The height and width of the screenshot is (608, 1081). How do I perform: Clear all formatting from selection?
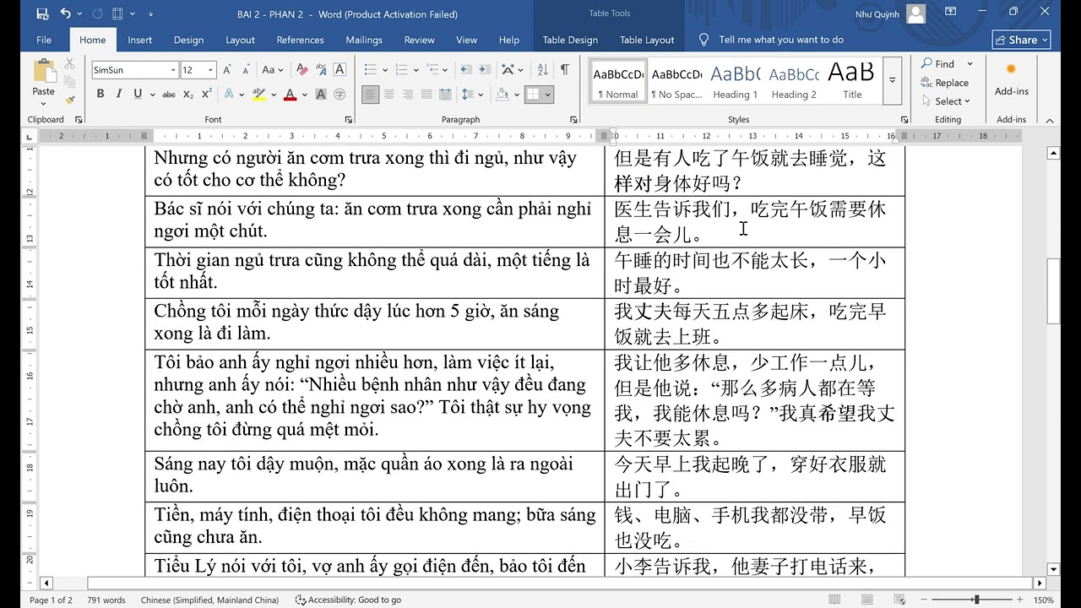pos(302,70)
